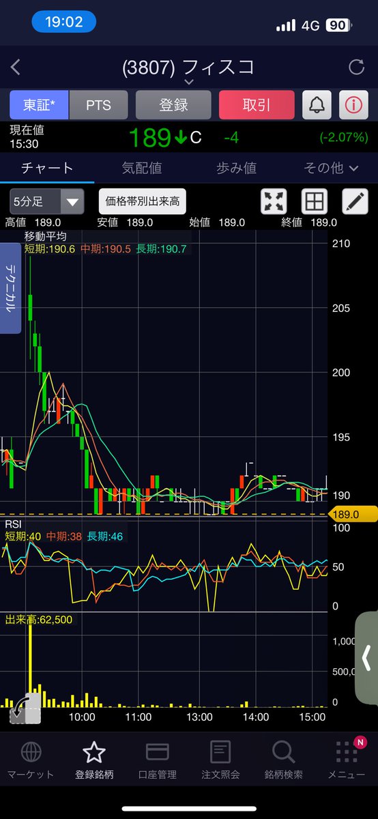Screen dimensions: 378x819
Task: Expand the stock name chevron under フィスコ
Action: click(189, 83)
